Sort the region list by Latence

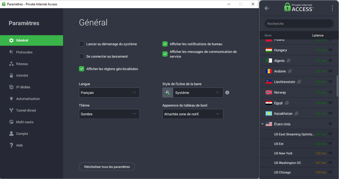click(x=318, y=36)
